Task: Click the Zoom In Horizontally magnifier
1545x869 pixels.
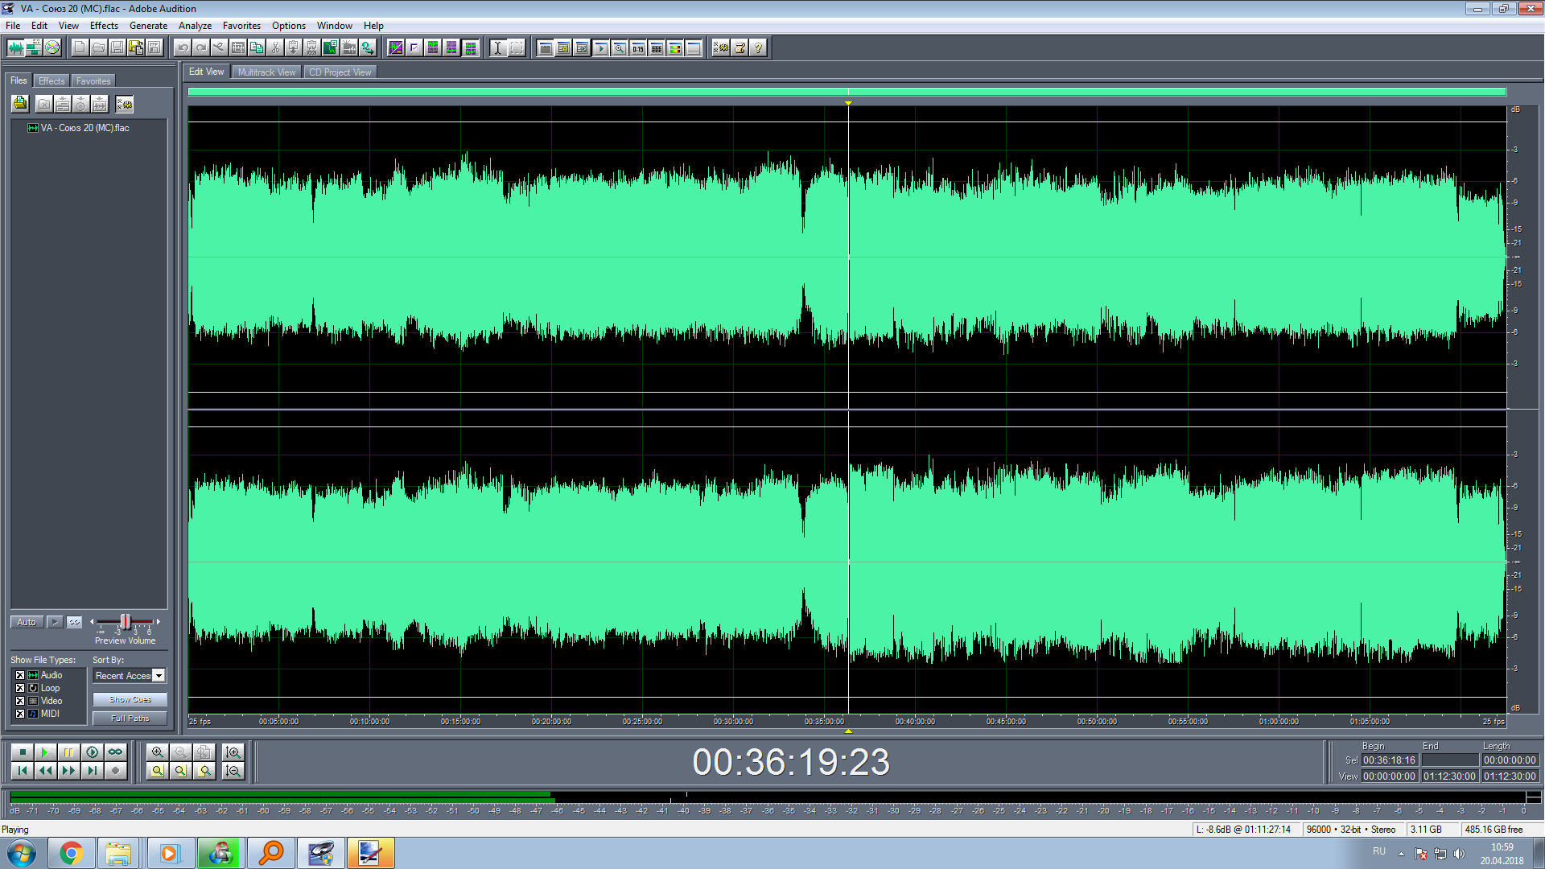Action: tap(158, 752)
